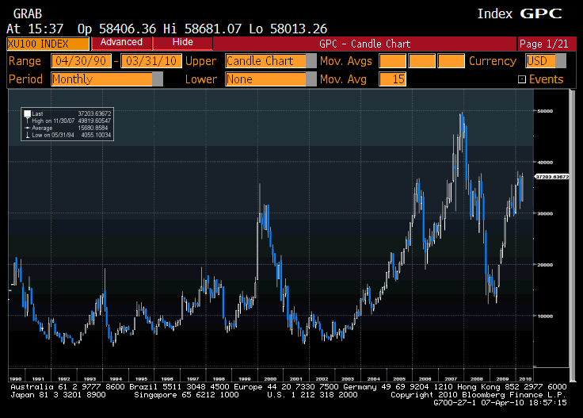Click the 2007 year label on axis
The height and width of the screenshot is (418, 583).
point(451,379)
